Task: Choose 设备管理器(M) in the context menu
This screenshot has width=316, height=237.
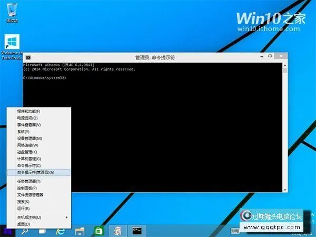Action: (29, 138)
